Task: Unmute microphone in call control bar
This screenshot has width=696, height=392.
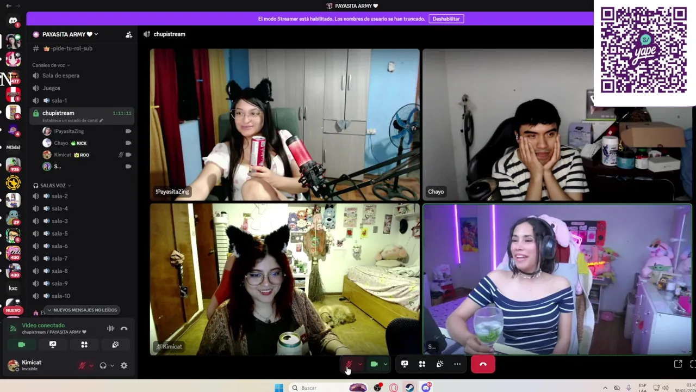Action: coord(349,364)
